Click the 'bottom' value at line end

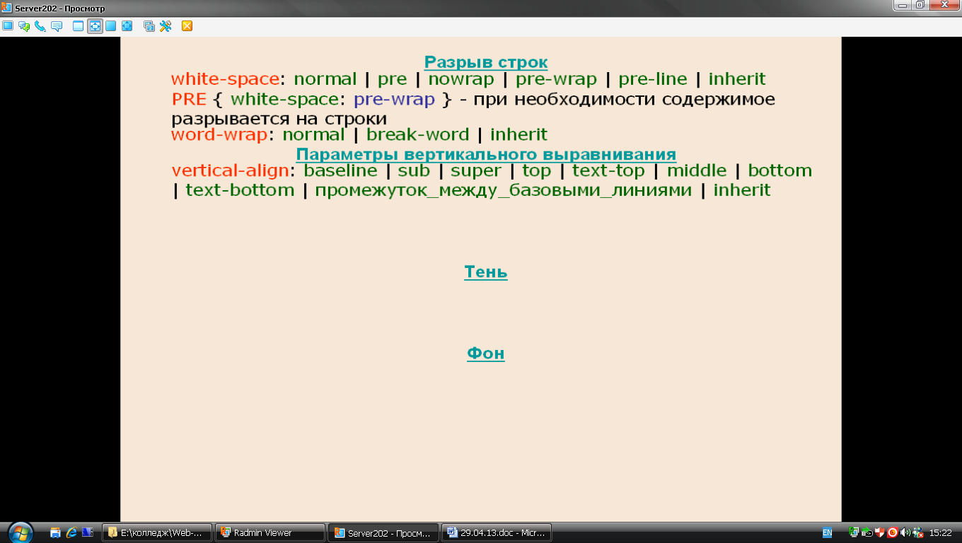[x=780, y=170]
